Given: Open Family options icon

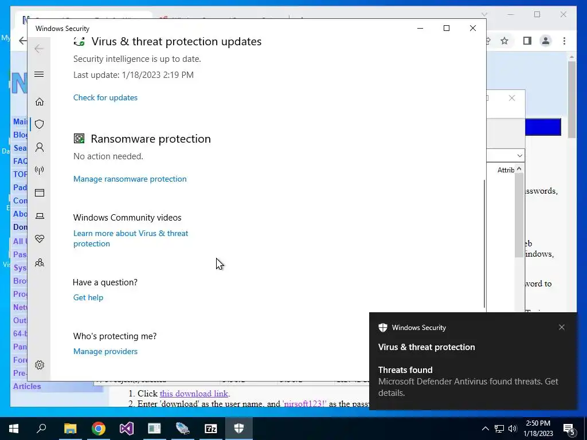Looking at the screenshot, I should 40,262.
